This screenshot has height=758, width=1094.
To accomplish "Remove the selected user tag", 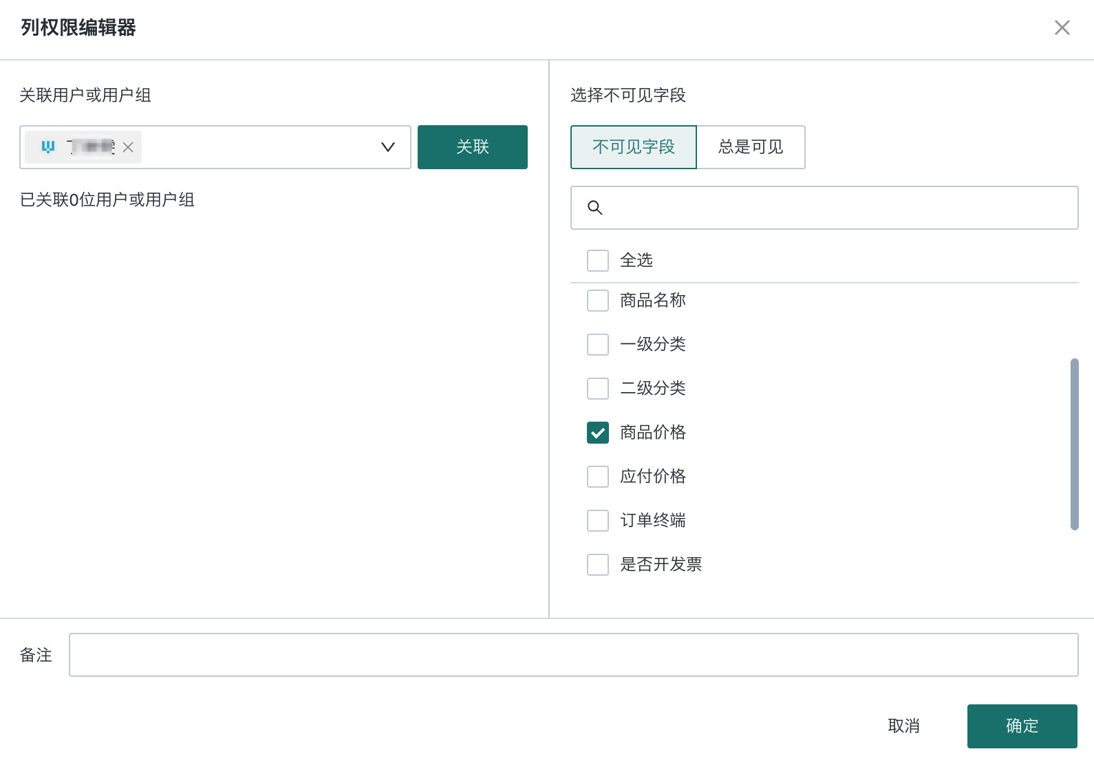I will click(128, 147).
